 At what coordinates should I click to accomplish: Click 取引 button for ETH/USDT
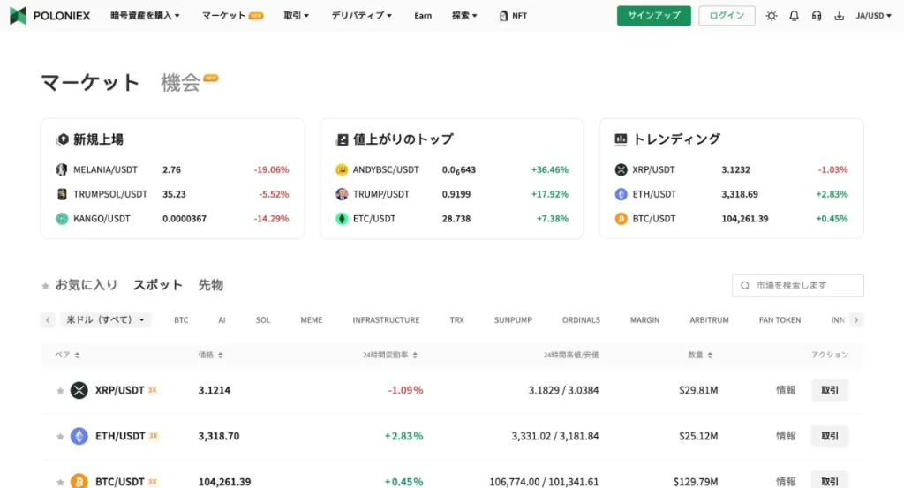click(830, 436)
